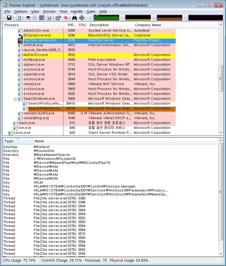This screenshot has height=266, width=226.
Task: Click the brown physical memory graph
Action: (x=170, y=18)
